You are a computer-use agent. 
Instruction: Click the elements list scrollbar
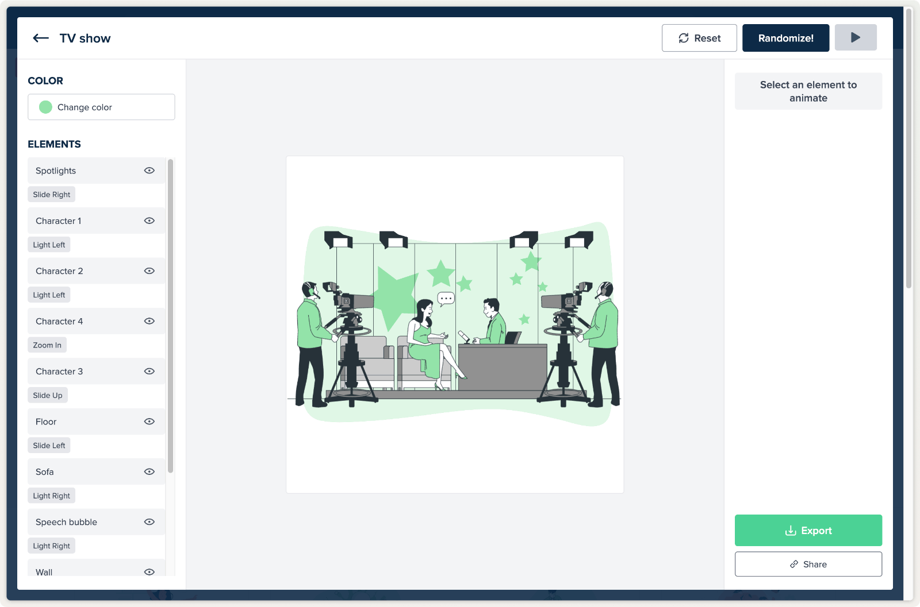[x=170, y=316]
